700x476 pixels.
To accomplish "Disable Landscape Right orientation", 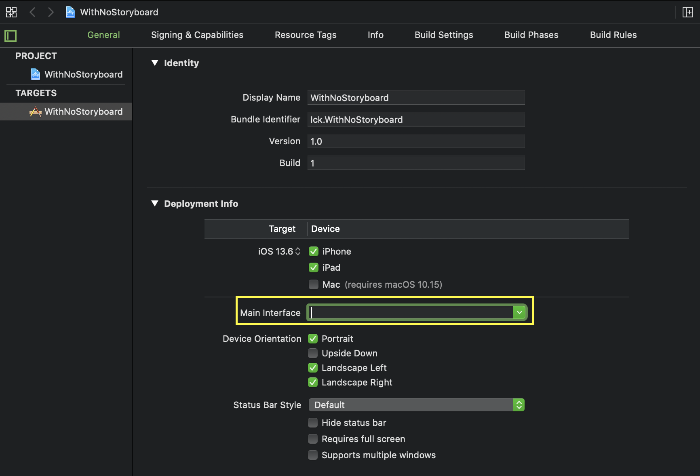I will (x=313, y=382).
